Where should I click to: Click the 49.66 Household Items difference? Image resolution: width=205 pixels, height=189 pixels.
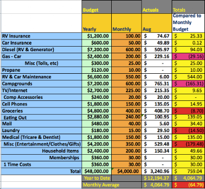pos(188,151)
